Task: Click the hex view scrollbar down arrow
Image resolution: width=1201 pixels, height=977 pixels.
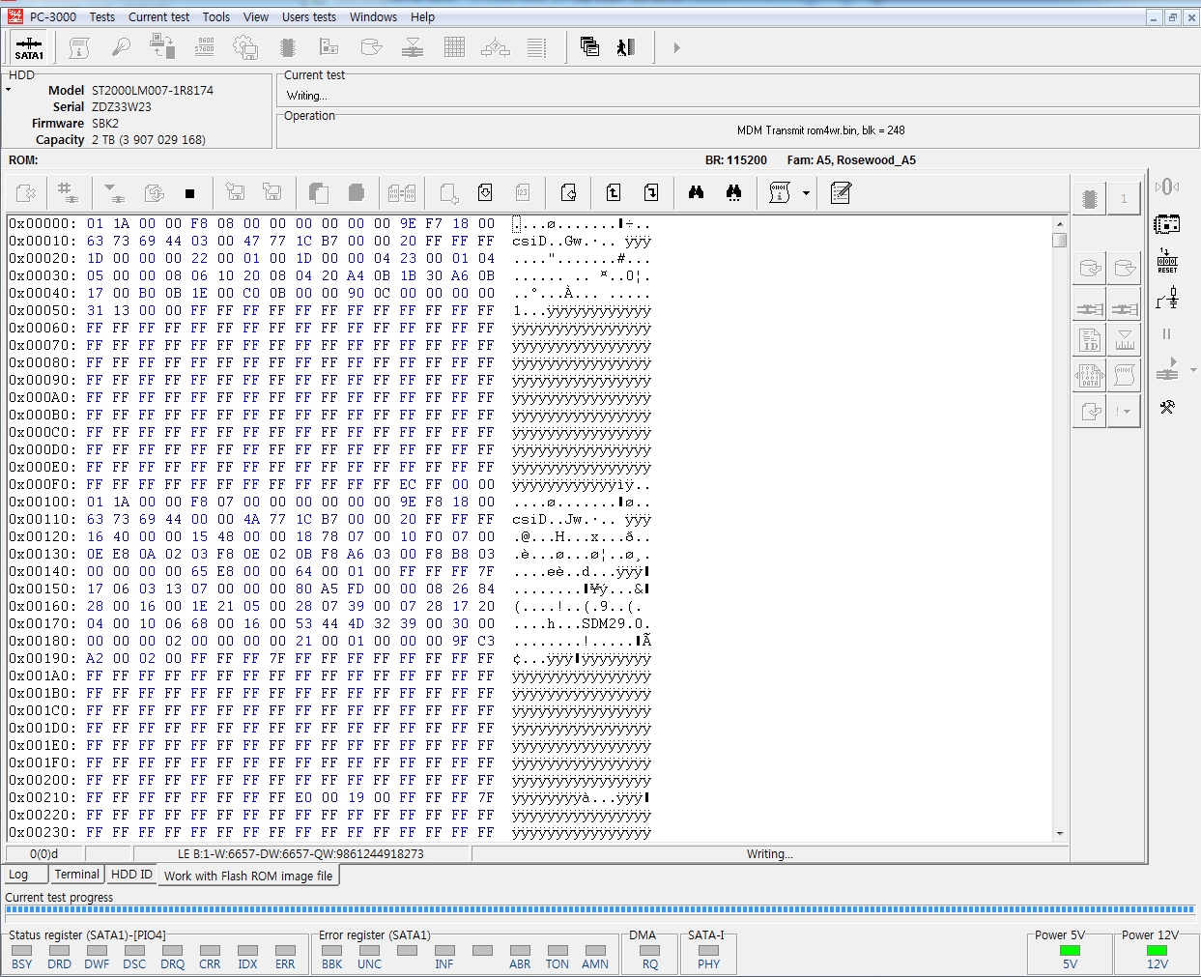Action: pyautogui.click(x=1060, y=833)
